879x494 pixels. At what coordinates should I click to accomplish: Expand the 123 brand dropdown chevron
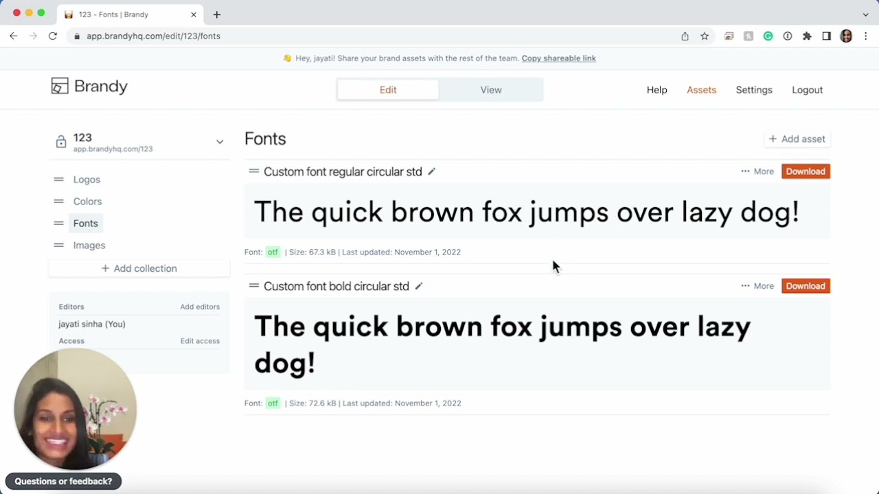click(x=220, y=142)
